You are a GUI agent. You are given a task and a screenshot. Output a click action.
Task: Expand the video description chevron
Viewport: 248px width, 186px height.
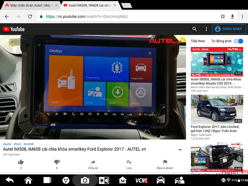(180, 149)
